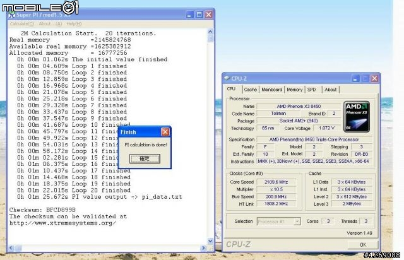Click the Loop 1 finished line
The width and height of the screenshot is (404, 260).
[x=72, y=66]
